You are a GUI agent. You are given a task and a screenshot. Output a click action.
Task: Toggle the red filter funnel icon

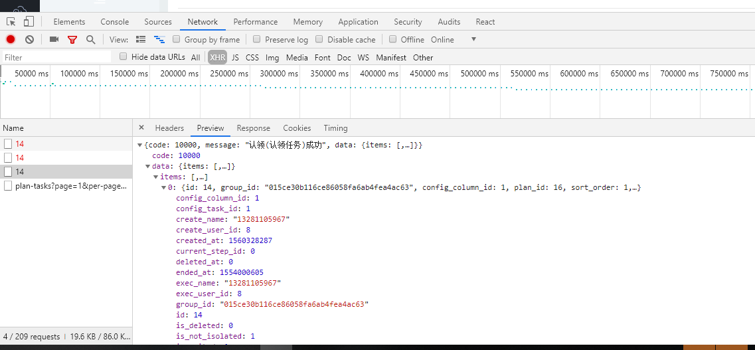point(72,40)
